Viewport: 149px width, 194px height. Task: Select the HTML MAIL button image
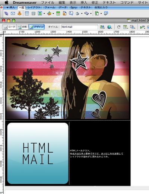tap(38, 153)
